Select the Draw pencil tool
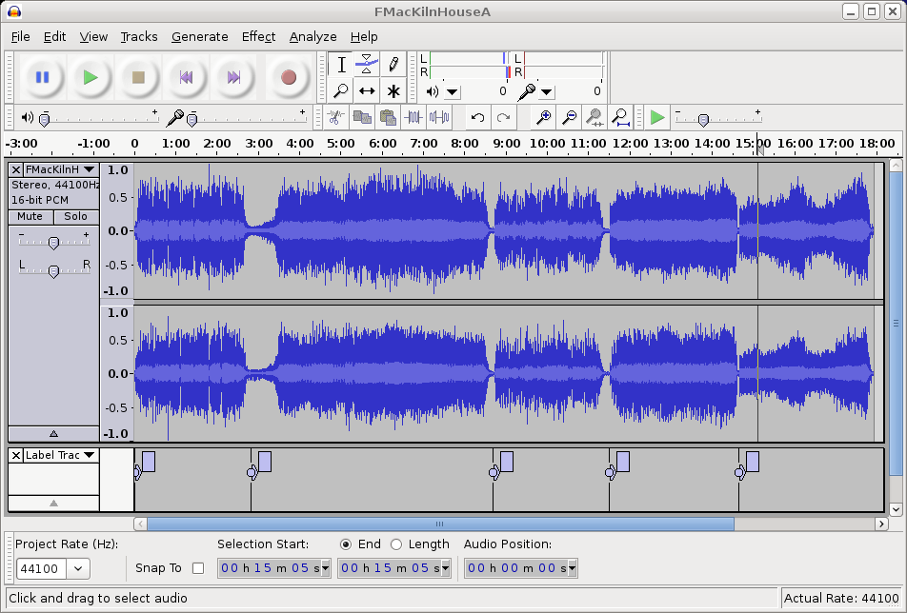Image resolution: width=907 pixels, height=613 pixels. click(393, 65)
